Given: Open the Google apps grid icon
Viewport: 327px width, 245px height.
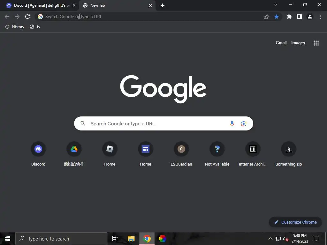Looking at the screenshot, I should (316, 43).
